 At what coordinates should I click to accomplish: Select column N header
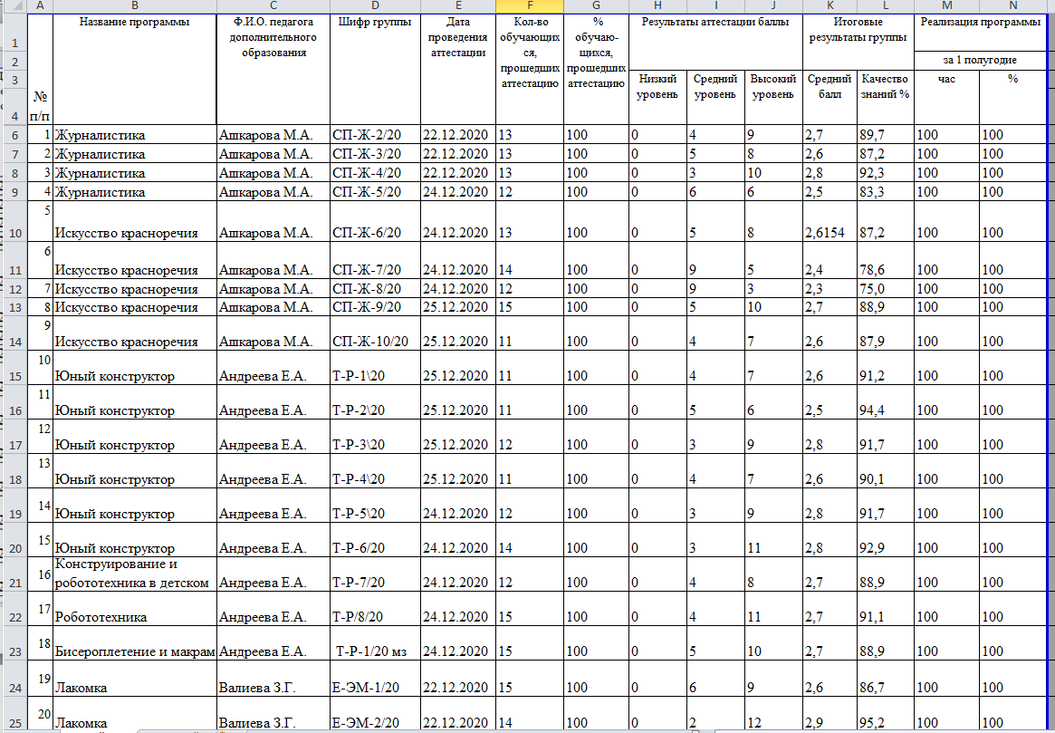point(1013,6)
